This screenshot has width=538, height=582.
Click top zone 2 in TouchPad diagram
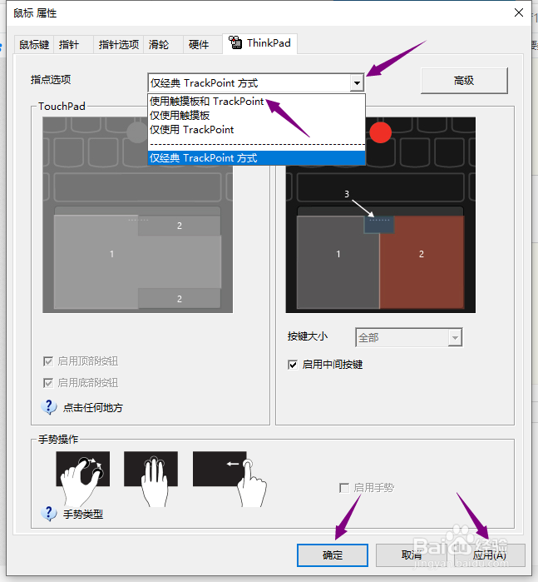pos(180,226)
